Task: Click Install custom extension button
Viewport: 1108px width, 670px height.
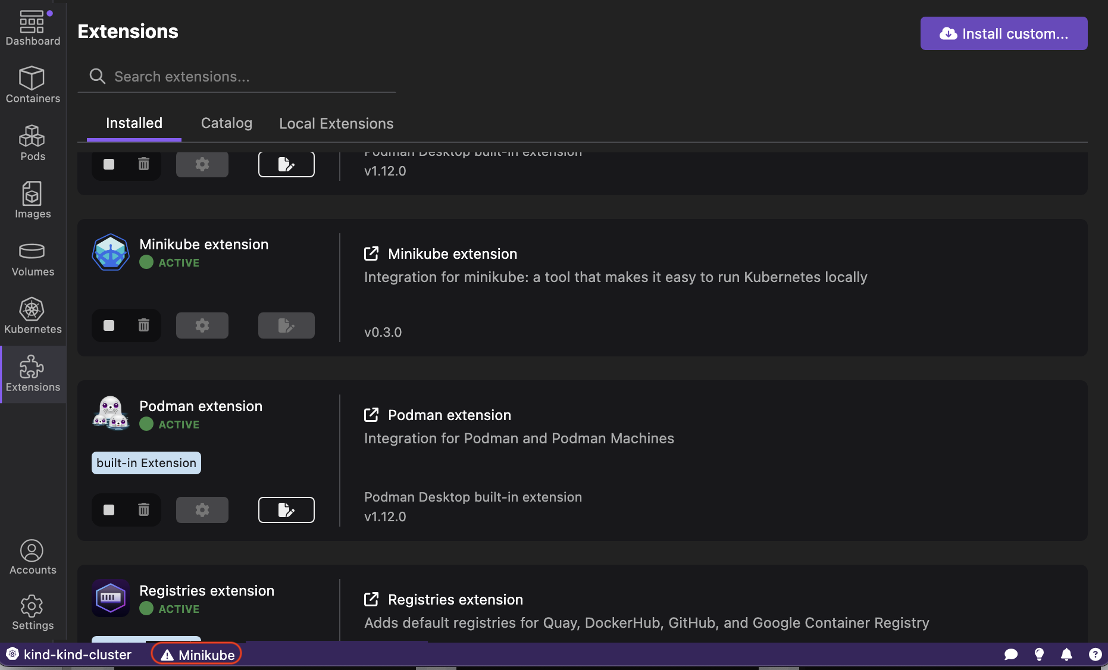Action: point(1003,33)
